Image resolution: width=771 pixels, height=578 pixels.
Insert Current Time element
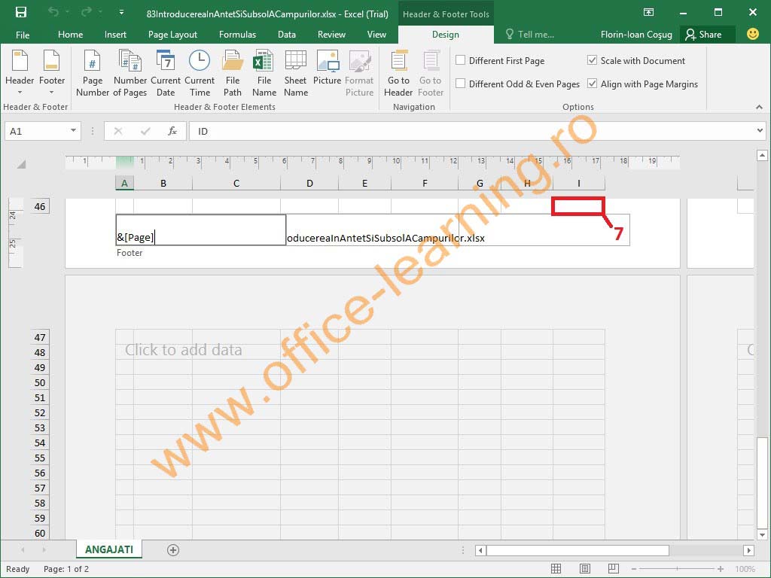click(x=200, y=73)
